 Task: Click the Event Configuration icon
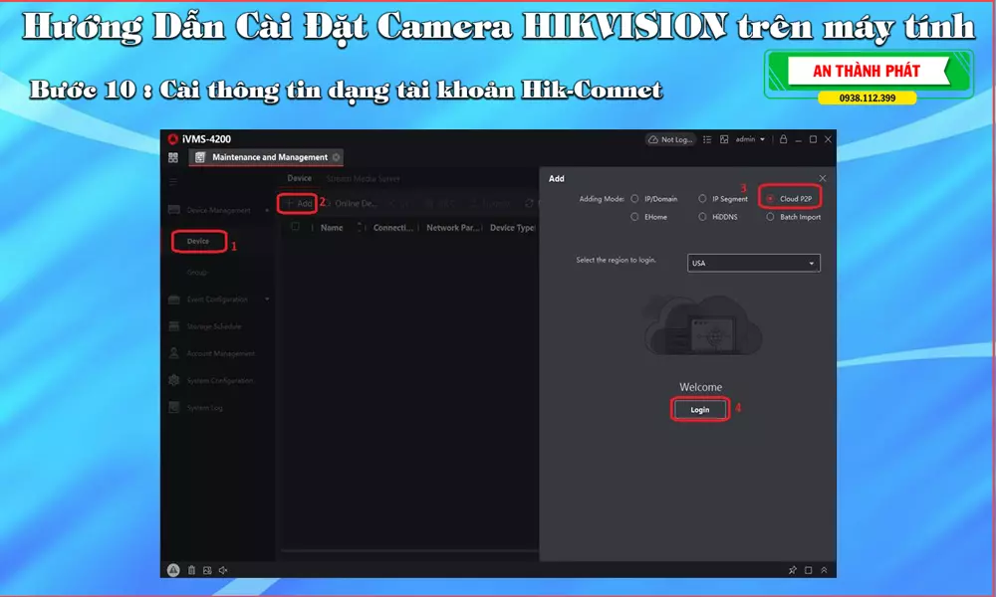[174, 299]
